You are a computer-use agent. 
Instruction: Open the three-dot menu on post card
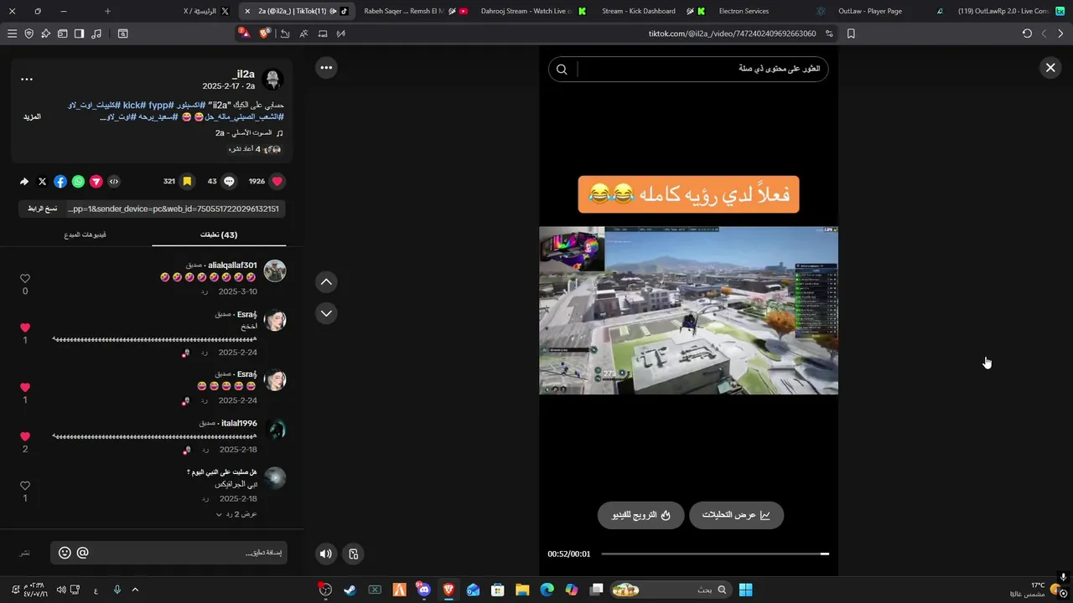pyautogui.click(x=27, y=80)
